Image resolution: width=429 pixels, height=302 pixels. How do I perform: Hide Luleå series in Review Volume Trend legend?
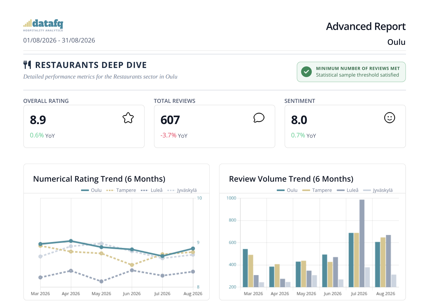click(347, 190)
